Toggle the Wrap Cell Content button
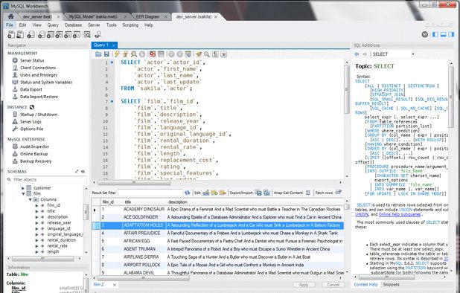The height and width of the screenshot is (293, 460). tap(307, 193)
